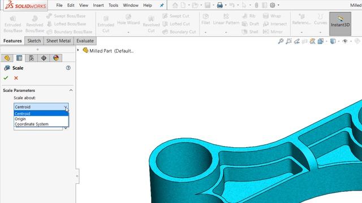Open the Help menu

point(148,5)
